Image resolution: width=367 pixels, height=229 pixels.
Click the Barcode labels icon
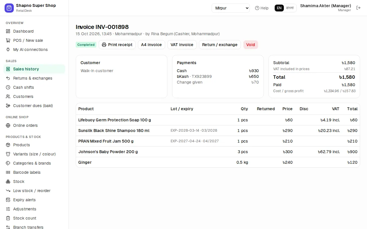click(x=8, y=172)
